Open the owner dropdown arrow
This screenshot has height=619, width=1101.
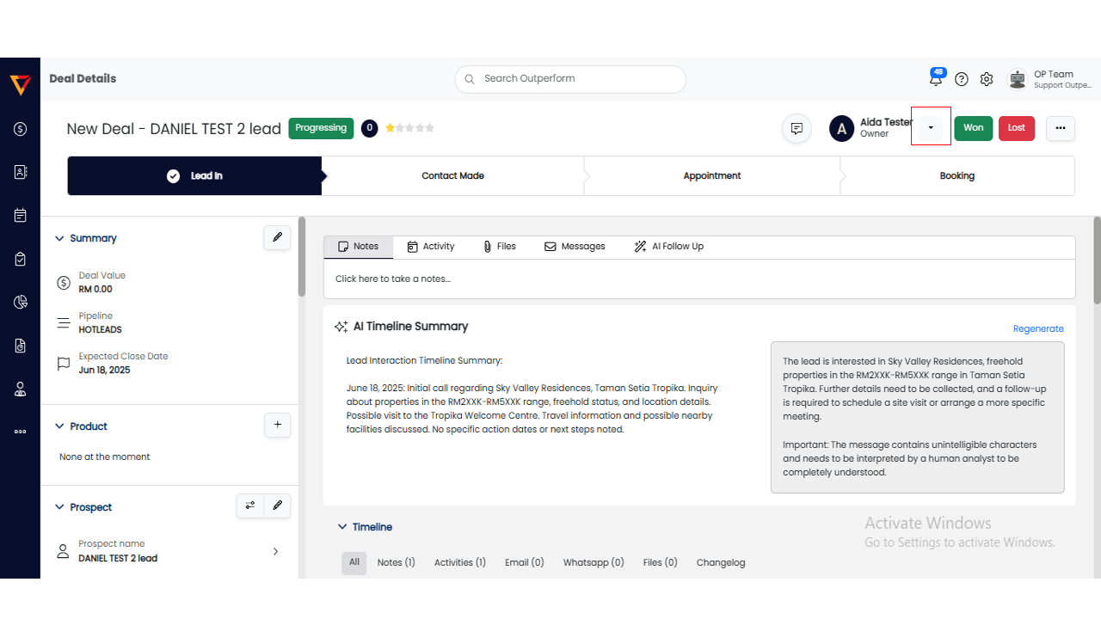931,128
